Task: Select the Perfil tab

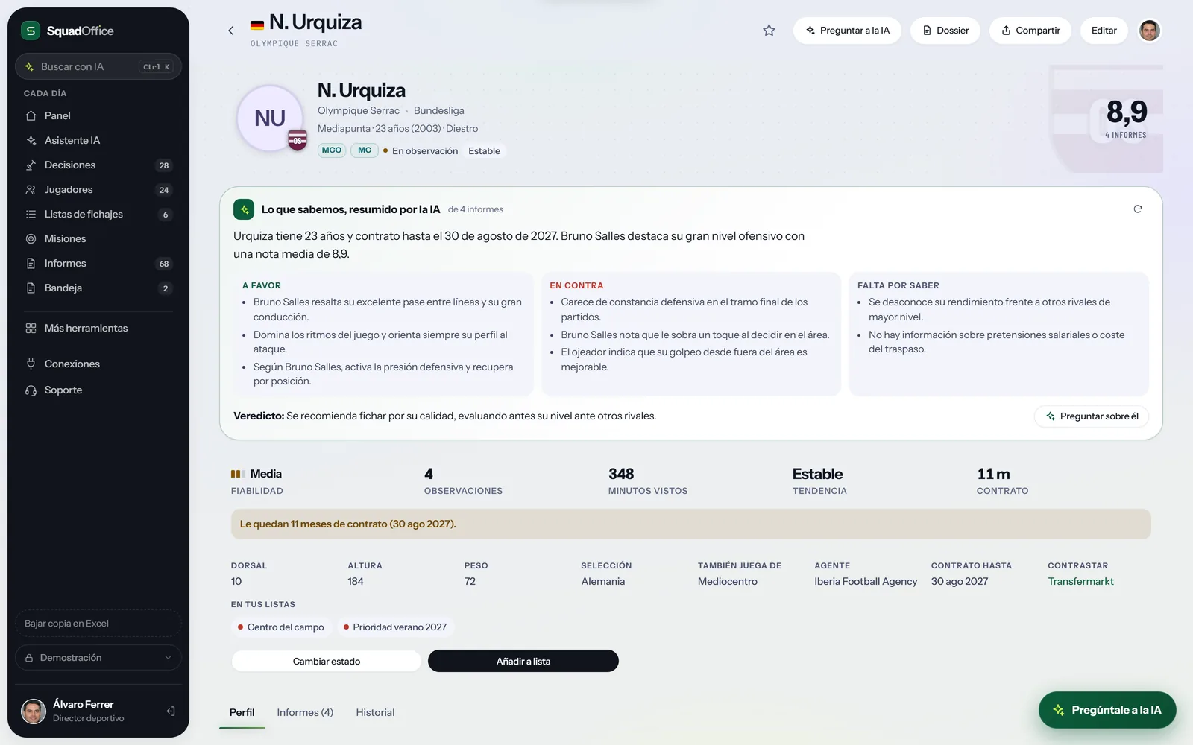Action: coord(242,713)
